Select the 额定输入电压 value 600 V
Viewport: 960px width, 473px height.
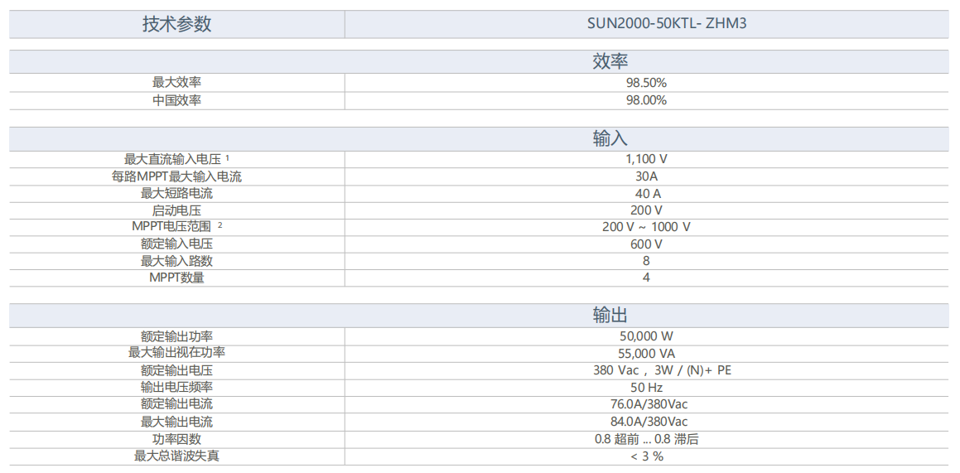click(x=646, y=244)
